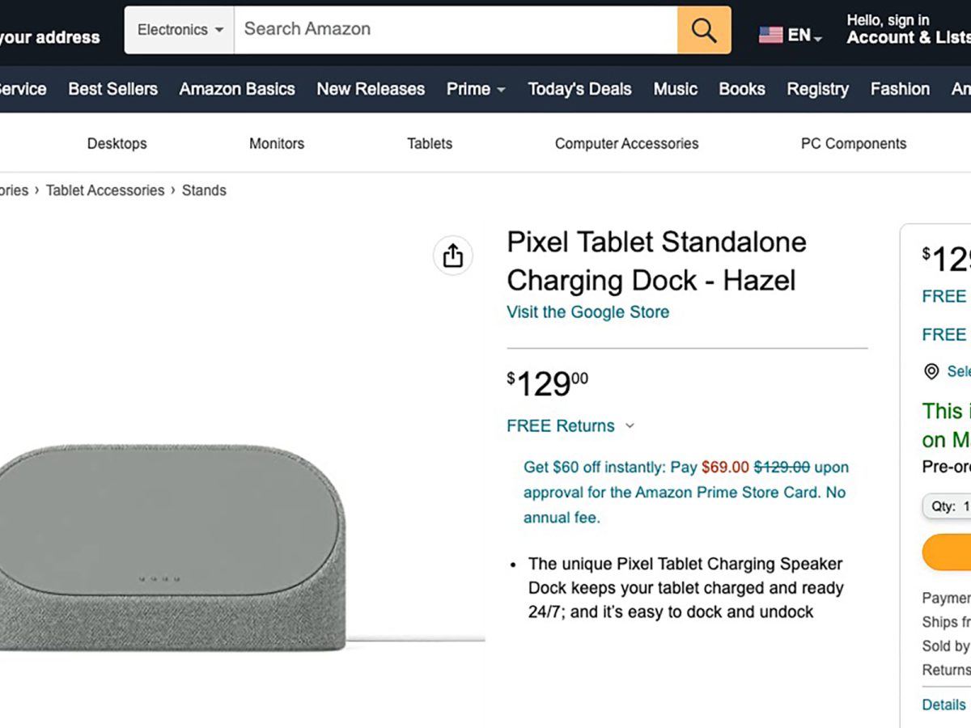Expand the Prime menu arrow
This screenshot has width=971, height=728.
click(501, 90)
